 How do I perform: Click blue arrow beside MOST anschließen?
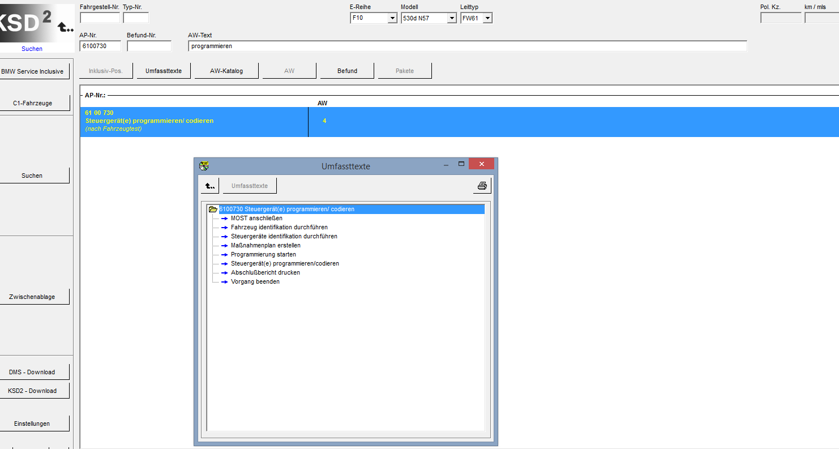(224, 218)
